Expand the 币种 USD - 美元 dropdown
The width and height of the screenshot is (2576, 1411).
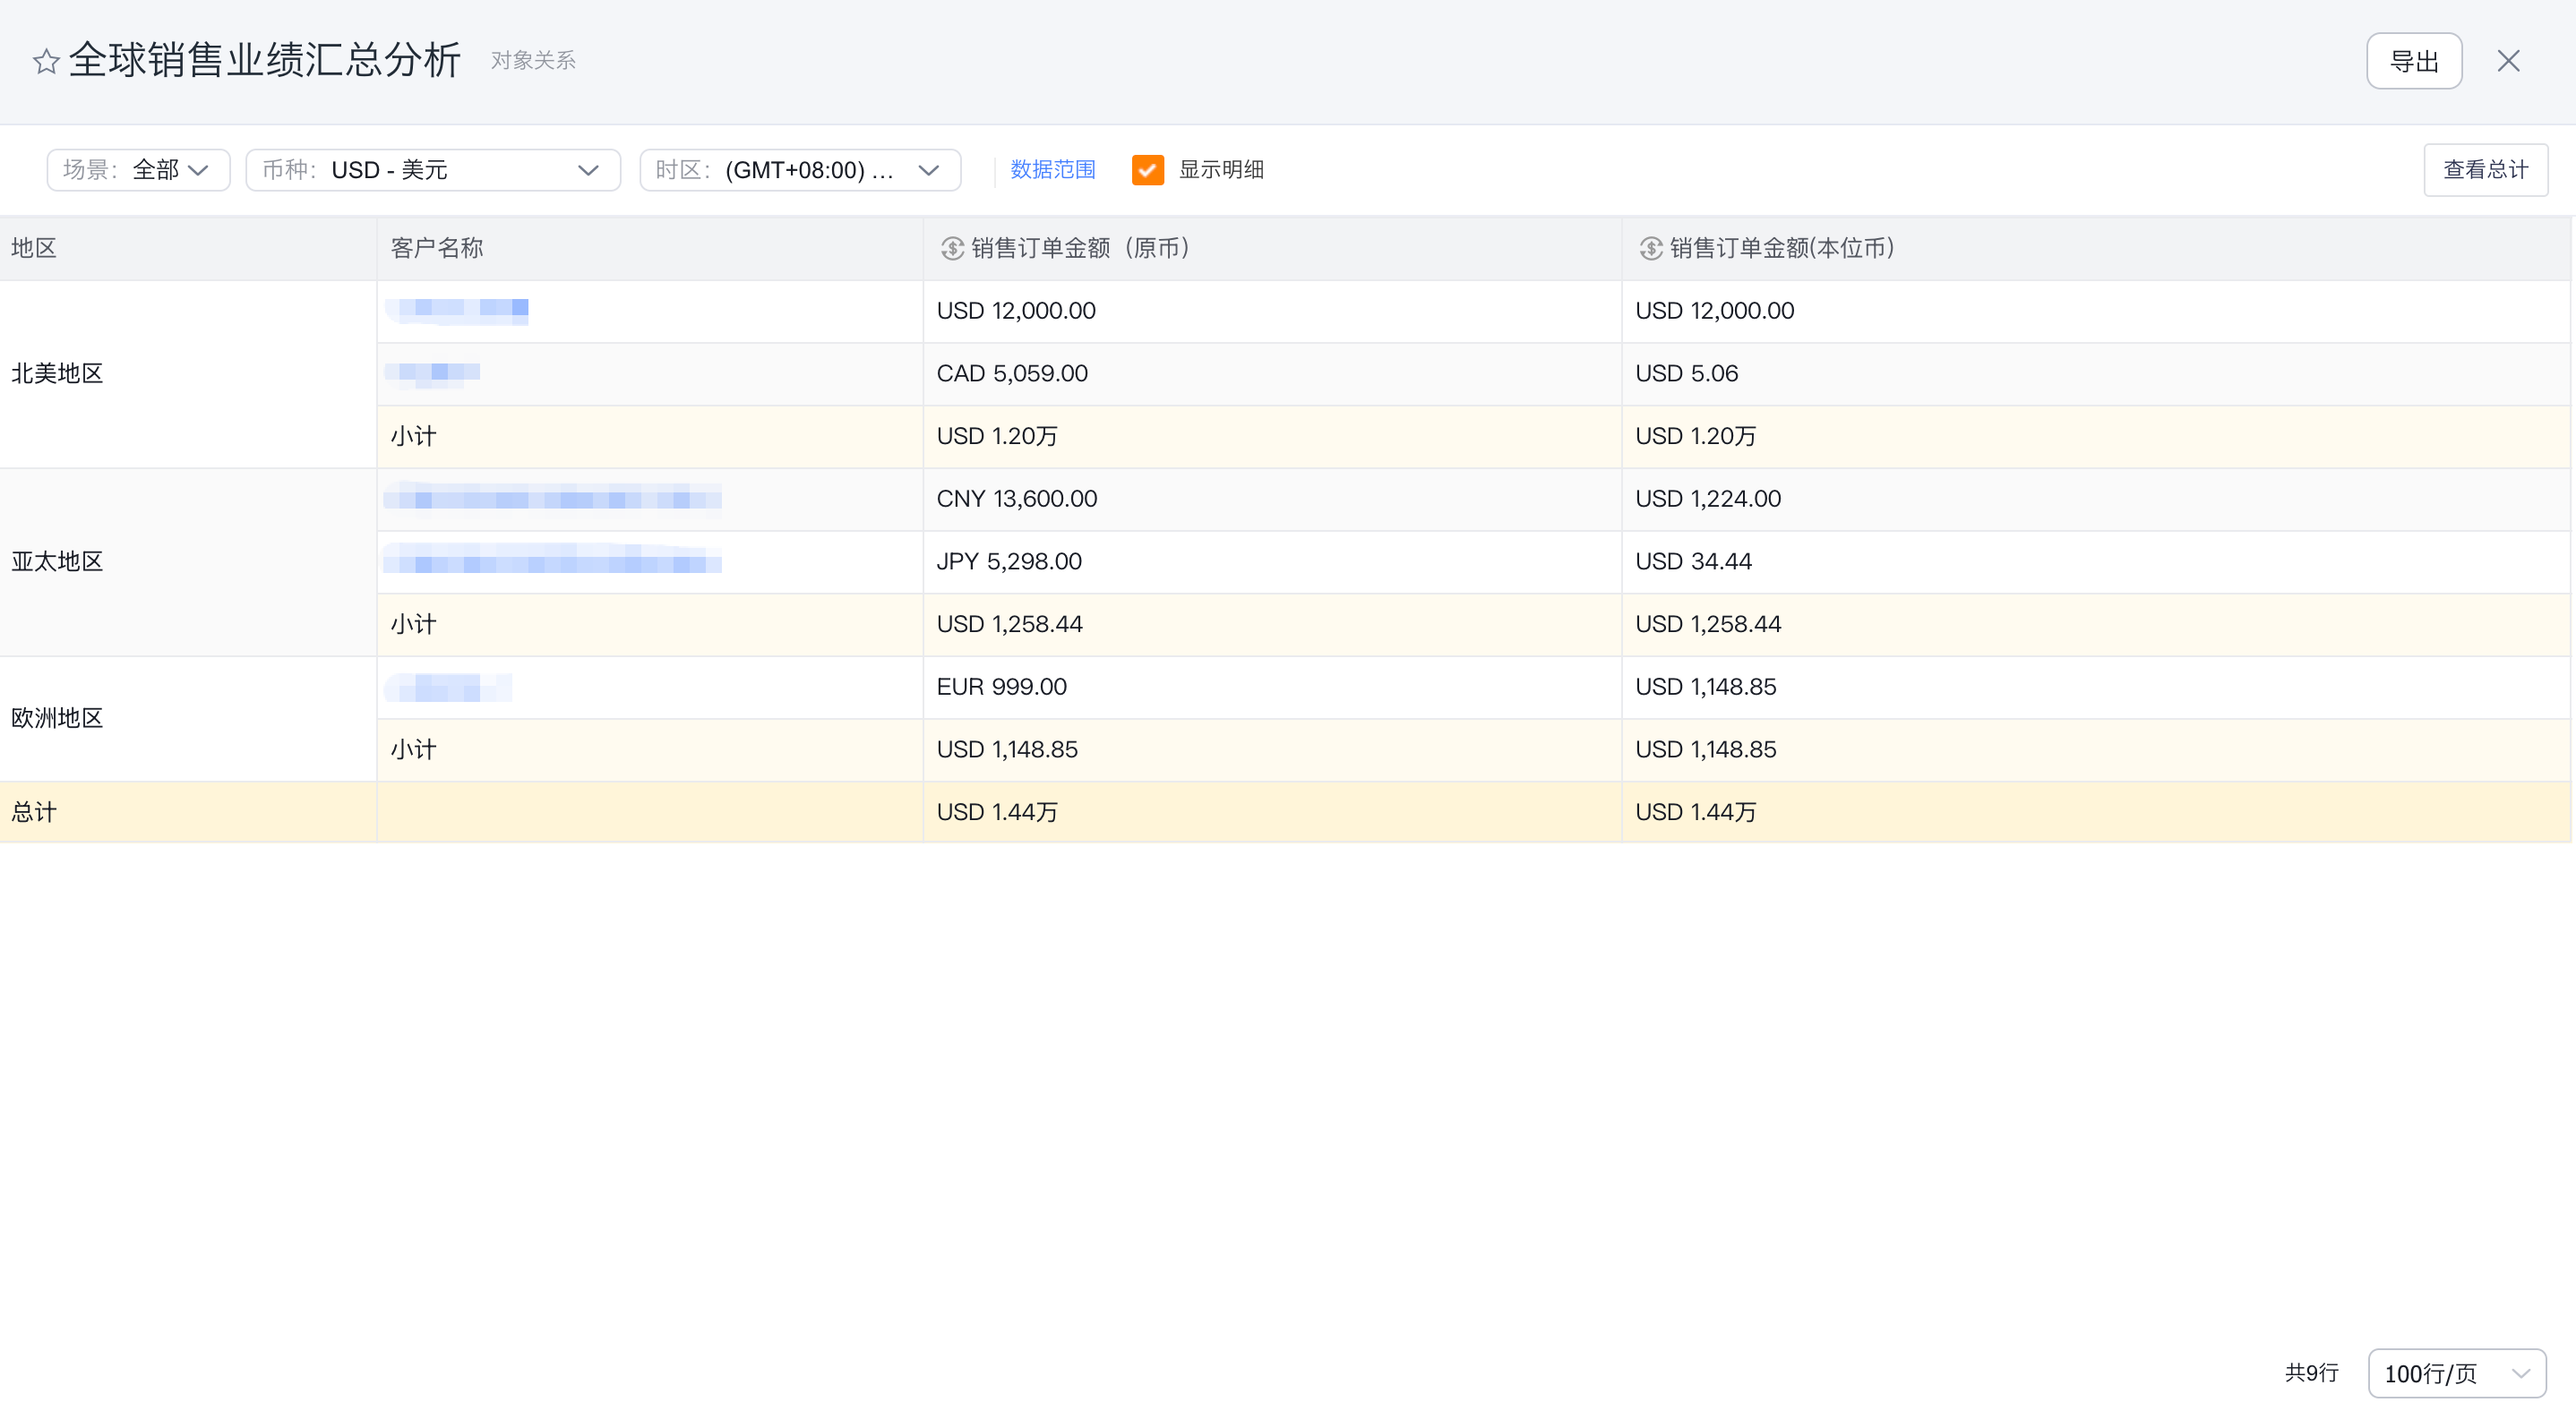432,170
